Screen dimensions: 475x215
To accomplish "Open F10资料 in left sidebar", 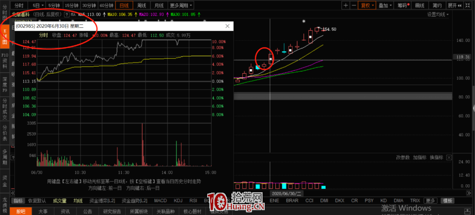I will [4, 61].
